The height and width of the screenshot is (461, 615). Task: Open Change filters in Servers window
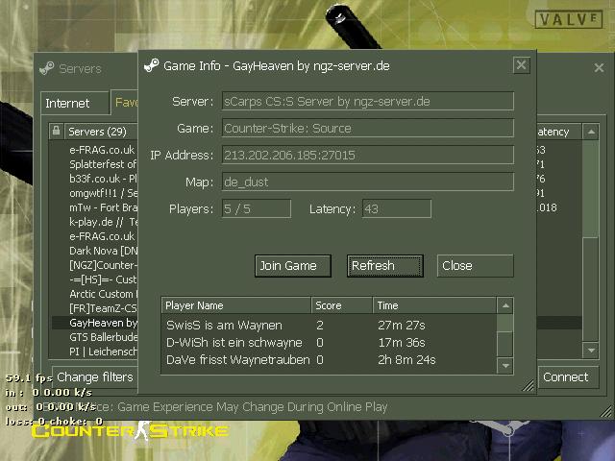pos(95,377)
